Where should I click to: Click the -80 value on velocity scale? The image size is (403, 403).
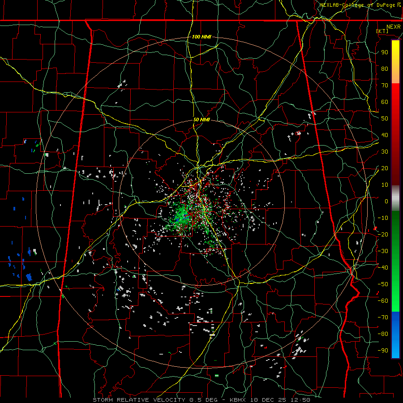click(x=383, y=334)
